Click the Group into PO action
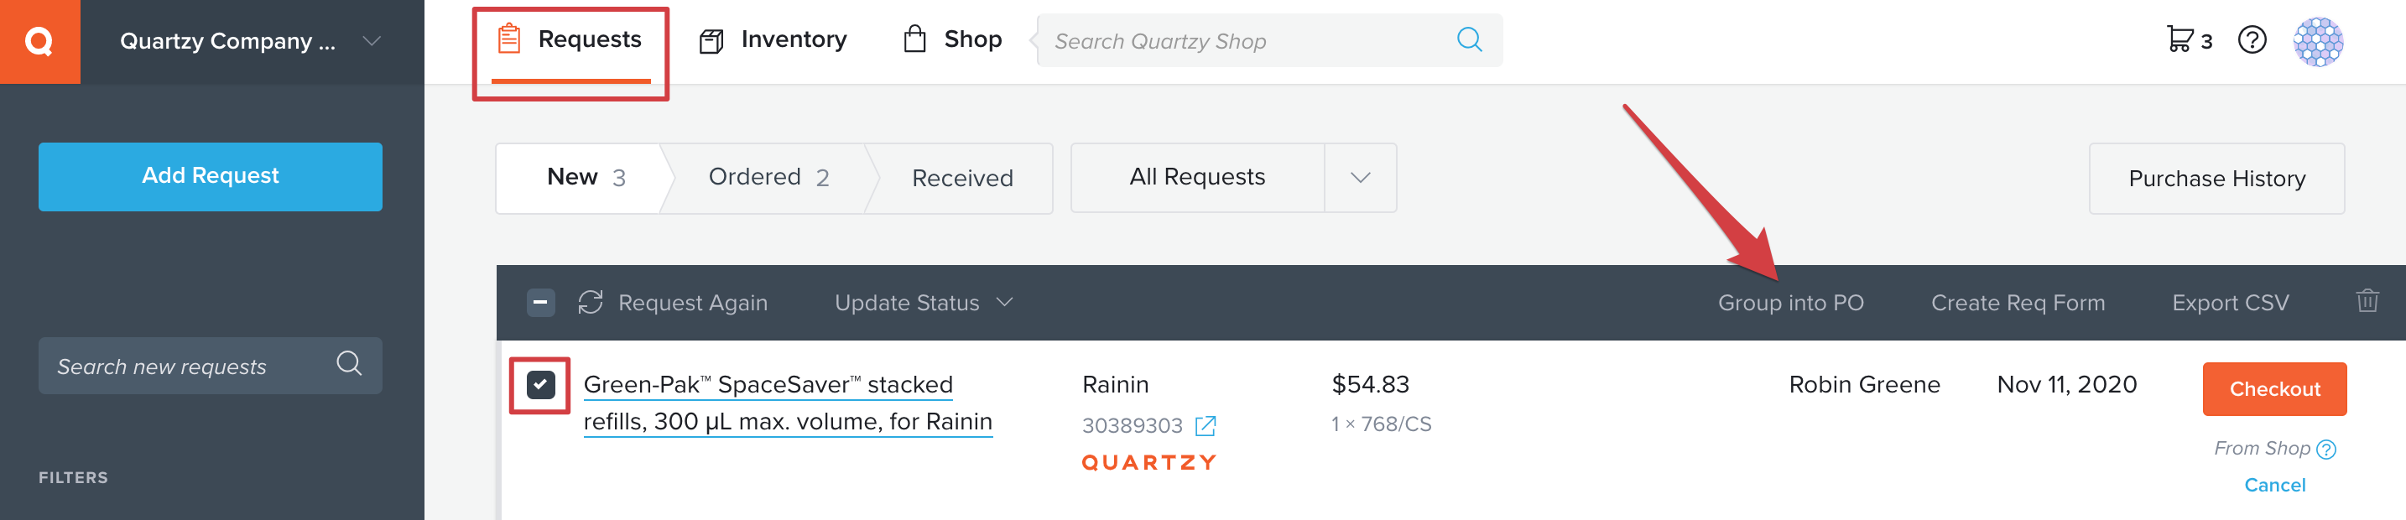 click(1789, 303)
